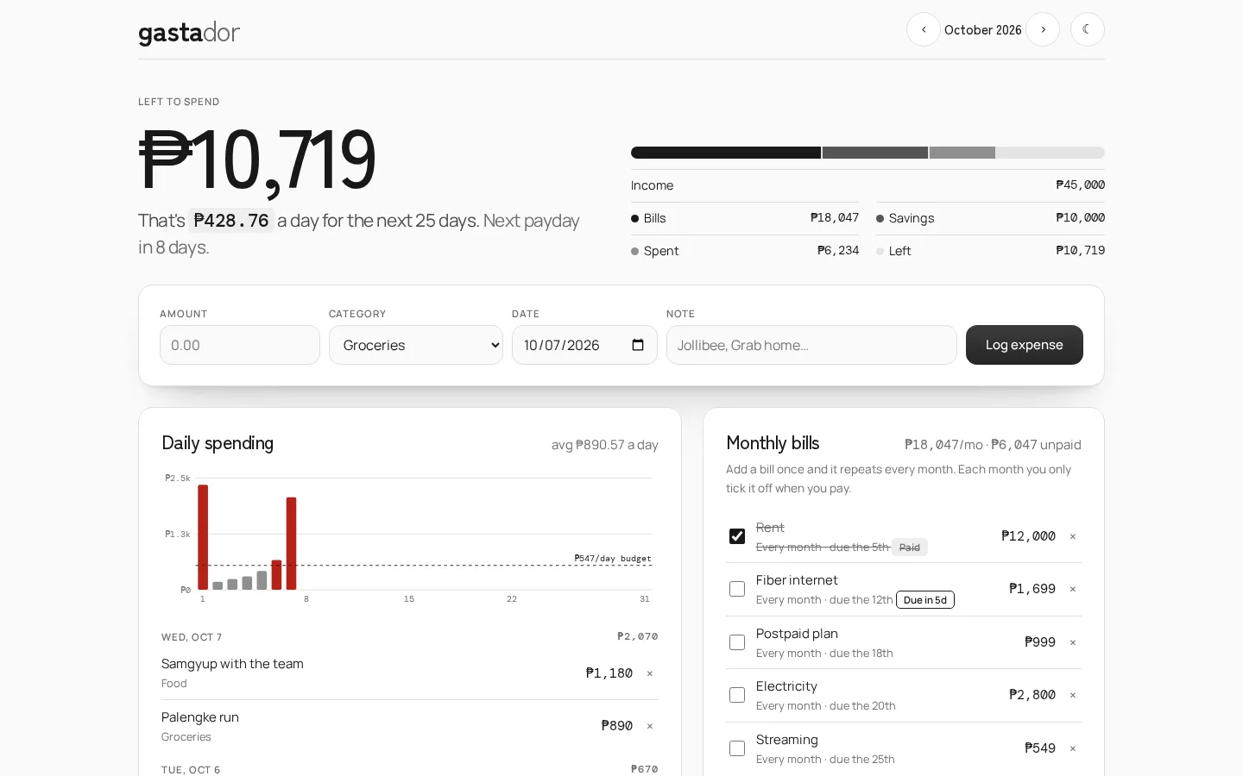Click the ₱6,047 unpaid summary
Image resolution: width=1243 pixels, height=776 pixels.
pos(1036,445)
